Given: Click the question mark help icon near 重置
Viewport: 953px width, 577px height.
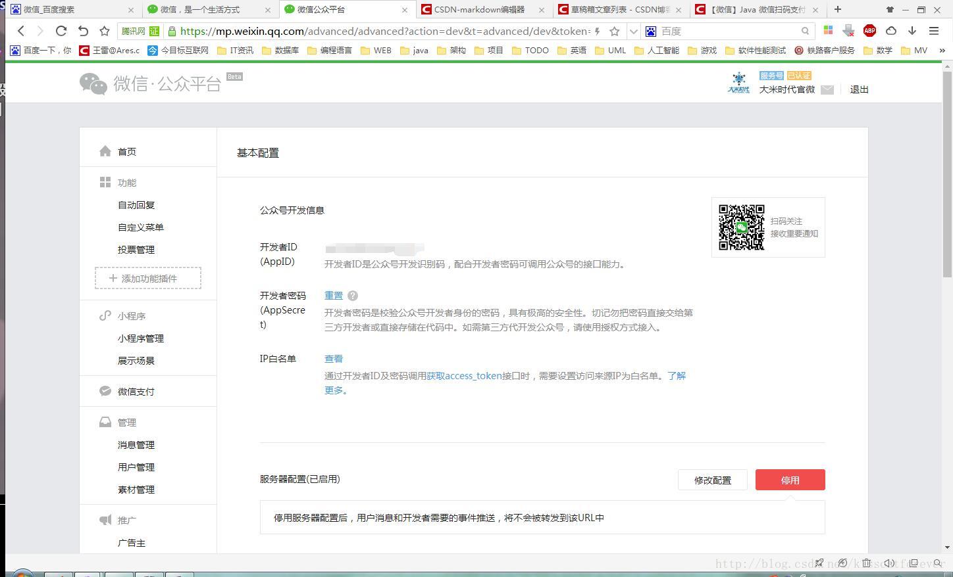Looking at the screenshot, I should tap(353, 296).
